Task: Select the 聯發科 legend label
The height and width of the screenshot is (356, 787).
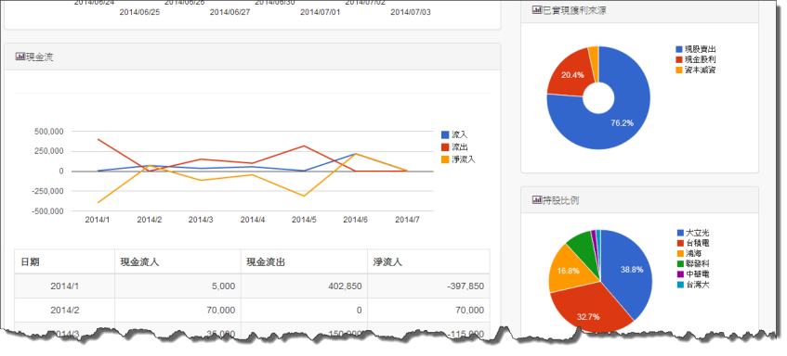Action: [698, 264]
